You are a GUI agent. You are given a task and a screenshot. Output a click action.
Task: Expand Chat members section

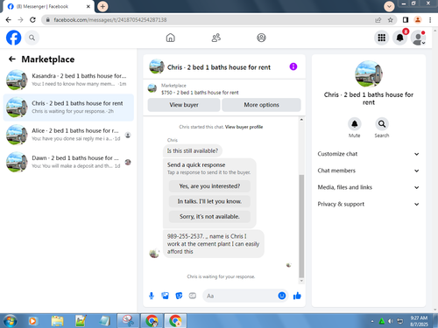369,171
